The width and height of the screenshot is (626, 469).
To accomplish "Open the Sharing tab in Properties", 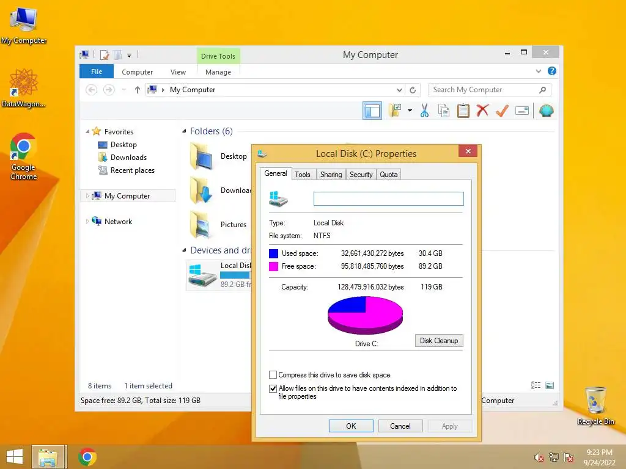I will pos(331,175).
